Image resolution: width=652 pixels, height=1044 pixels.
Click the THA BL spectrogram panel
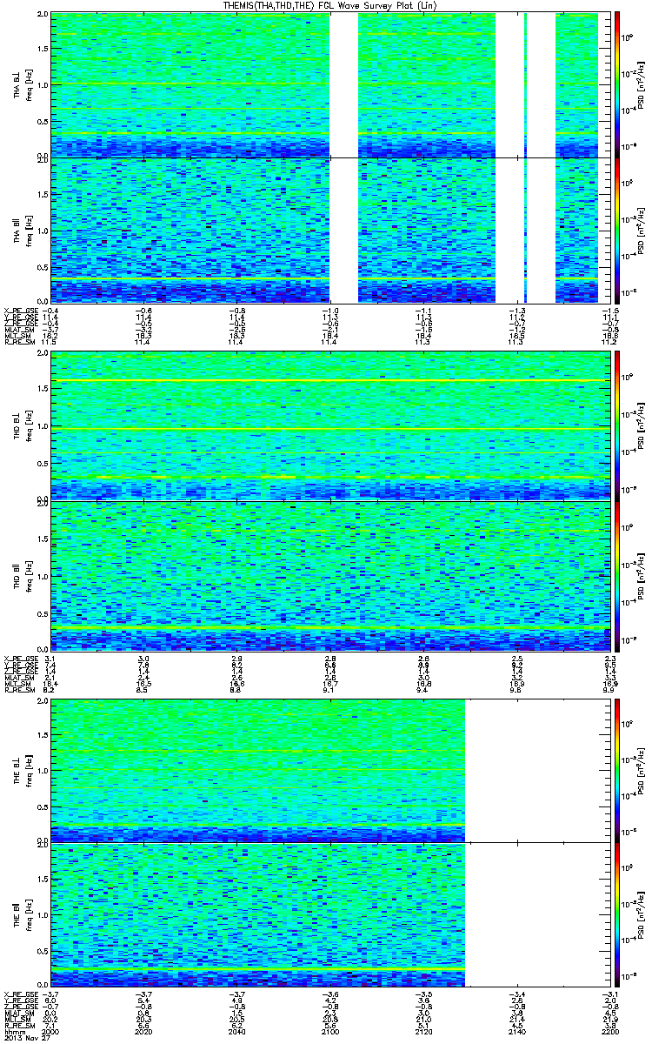(329, 84)
